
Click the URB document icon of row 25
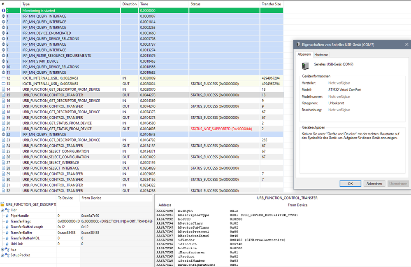(x=3, y=152)
